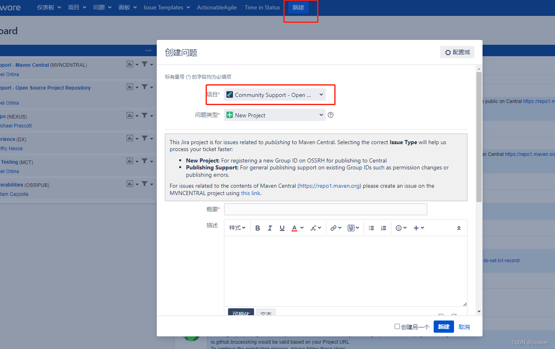Open the emoji picker
The image size is (555, 349).
point(401,228)
